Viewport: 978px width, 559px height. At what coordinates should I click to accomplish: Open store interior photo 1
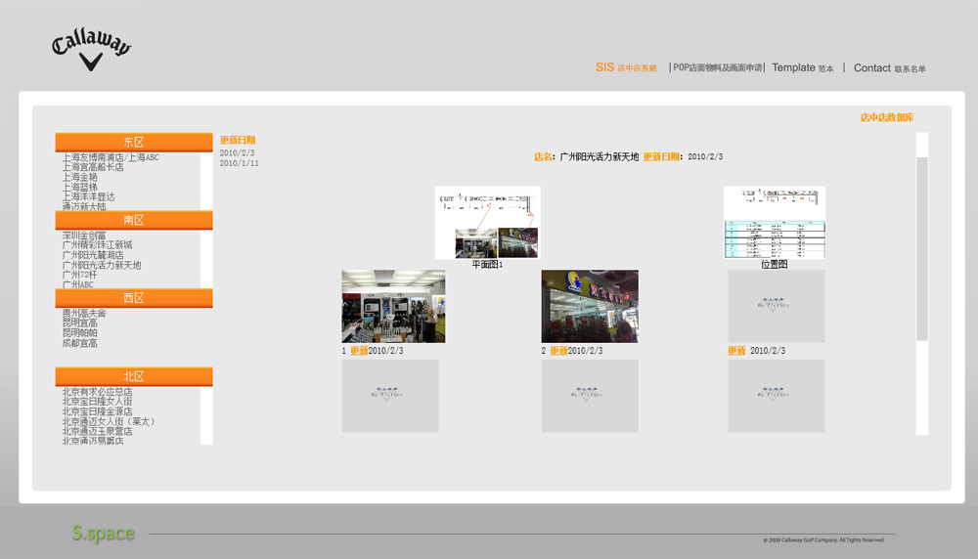tap(393, 307)
